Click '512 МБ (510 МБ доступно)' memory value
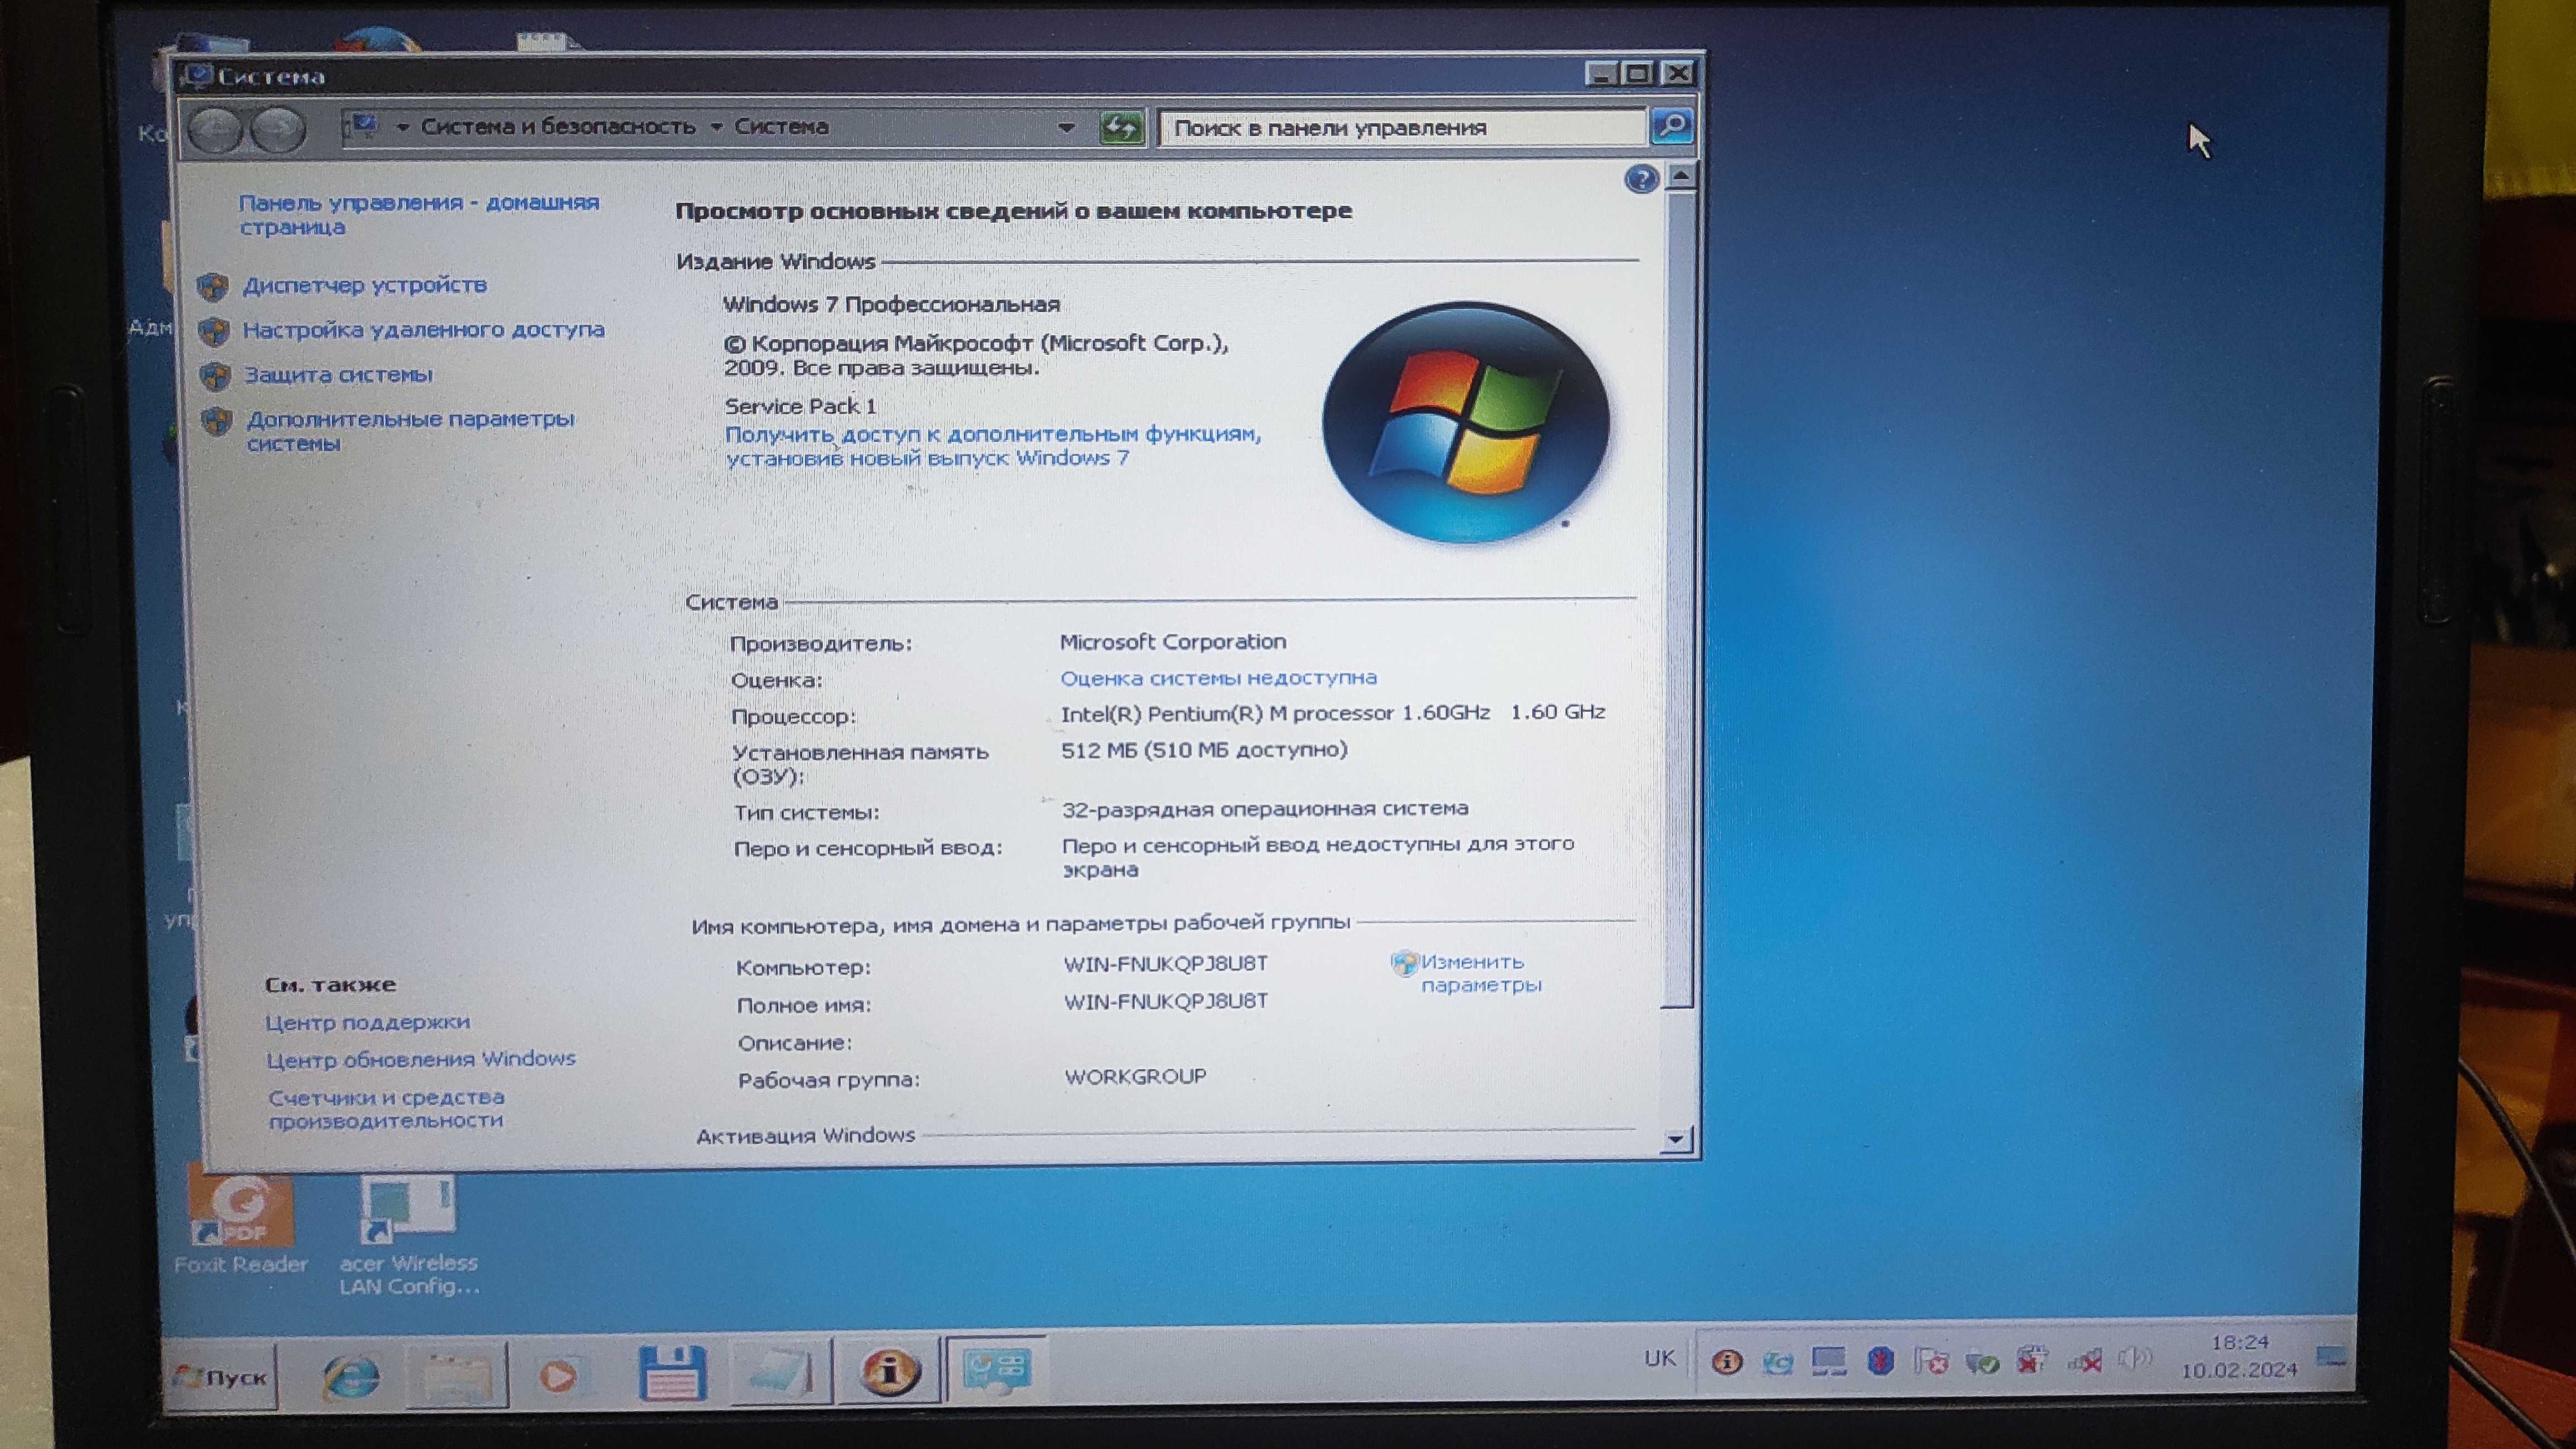This screenshot has width=2576, height=1449. pyautogui.click(x=1204, y=750)
